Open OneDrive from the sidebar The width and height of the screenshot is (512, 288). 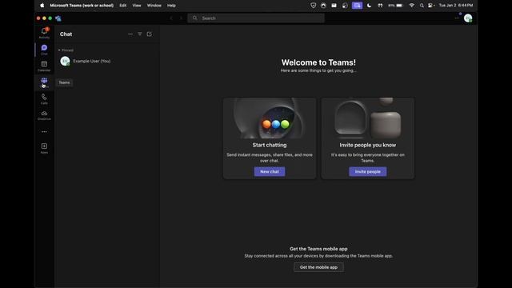pyautogui.click(x=44, y=115)
